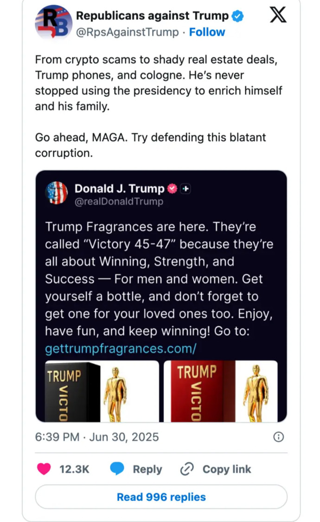Click the post timestamp Jun 30, 2025
Image resolution: width=320 pixels, height=522 pixels.
tap(96, 437)
